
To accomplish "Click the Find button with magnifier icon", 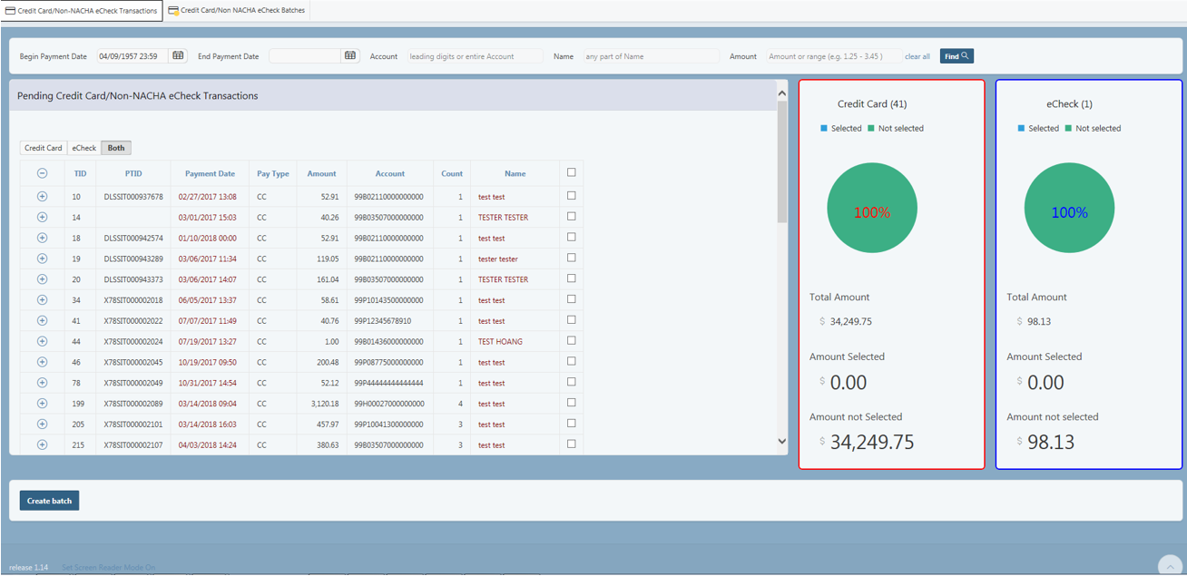I will coord(956,56).
